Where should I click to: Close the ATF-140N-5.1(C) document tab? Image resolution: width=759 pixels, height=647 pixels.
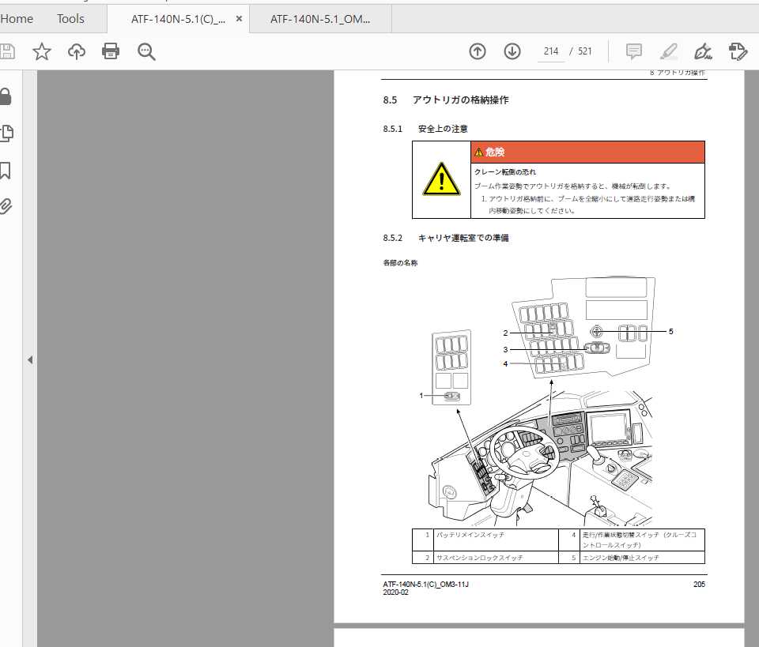(x=239, y=19)
